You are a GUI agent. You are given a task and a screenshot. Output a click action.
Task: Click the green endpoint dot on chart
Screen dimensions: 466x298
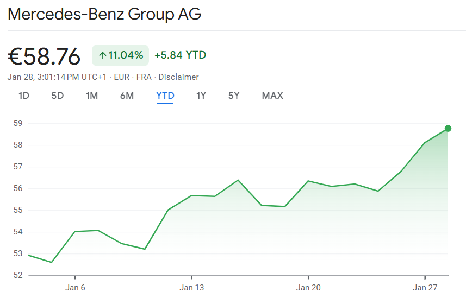point(448,129)
